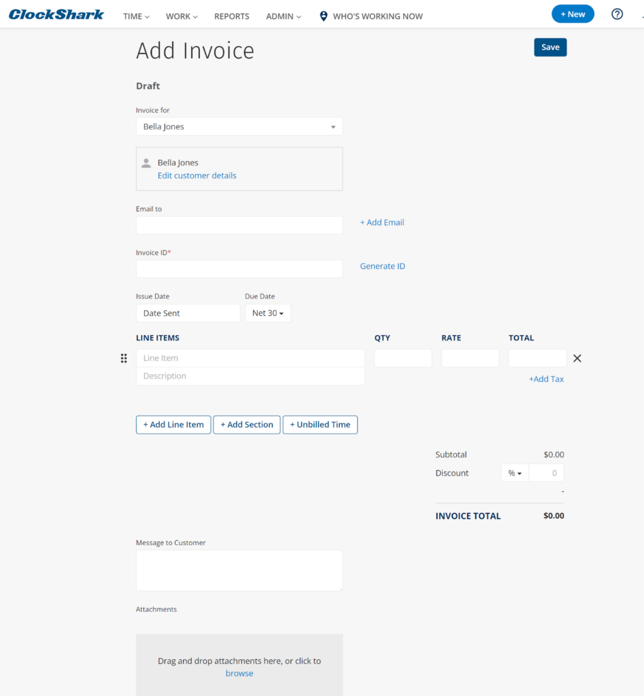Viewport: 644px width, 696px height.
Task: Expand the ADMIN menu
Action: tap(284, 16)
